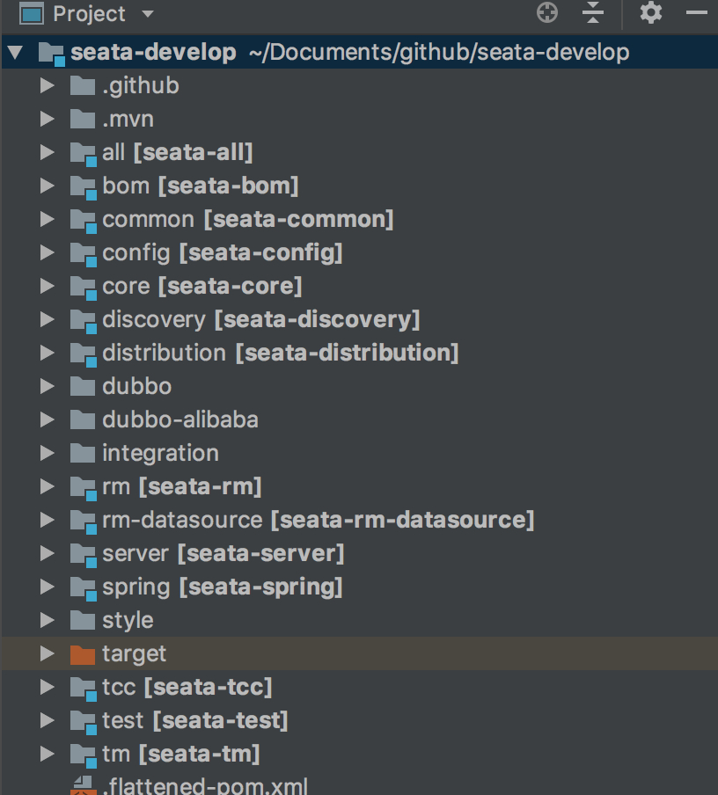Select the dubbo-alibaba folder

click(180, 419)
